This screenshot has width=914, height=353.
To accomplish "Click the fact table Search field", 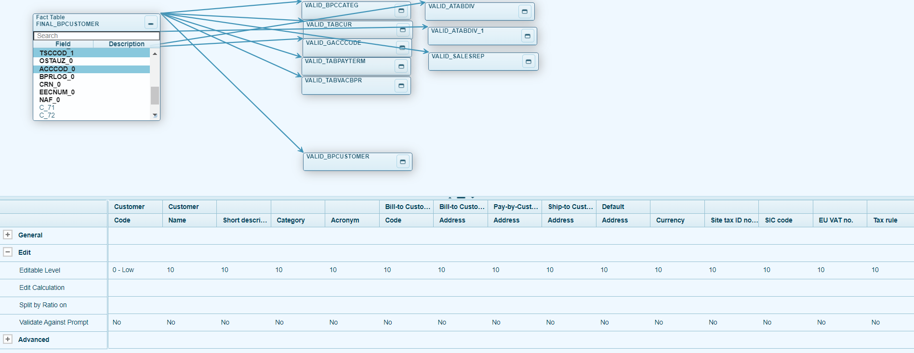I will point(96,36).
